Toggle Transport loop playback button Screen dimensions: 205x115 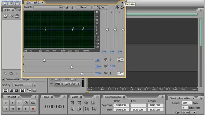(33, 103)
